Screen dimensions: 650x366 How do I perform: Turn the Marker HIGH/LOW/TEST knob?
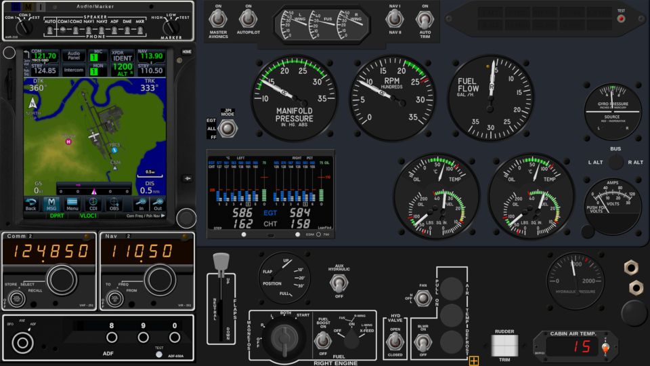(x=171, y=27)
